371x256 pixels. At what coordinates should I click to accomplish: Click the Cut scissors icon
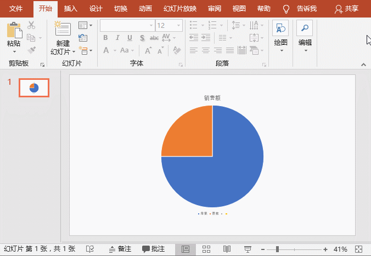[x=31, y=25]
